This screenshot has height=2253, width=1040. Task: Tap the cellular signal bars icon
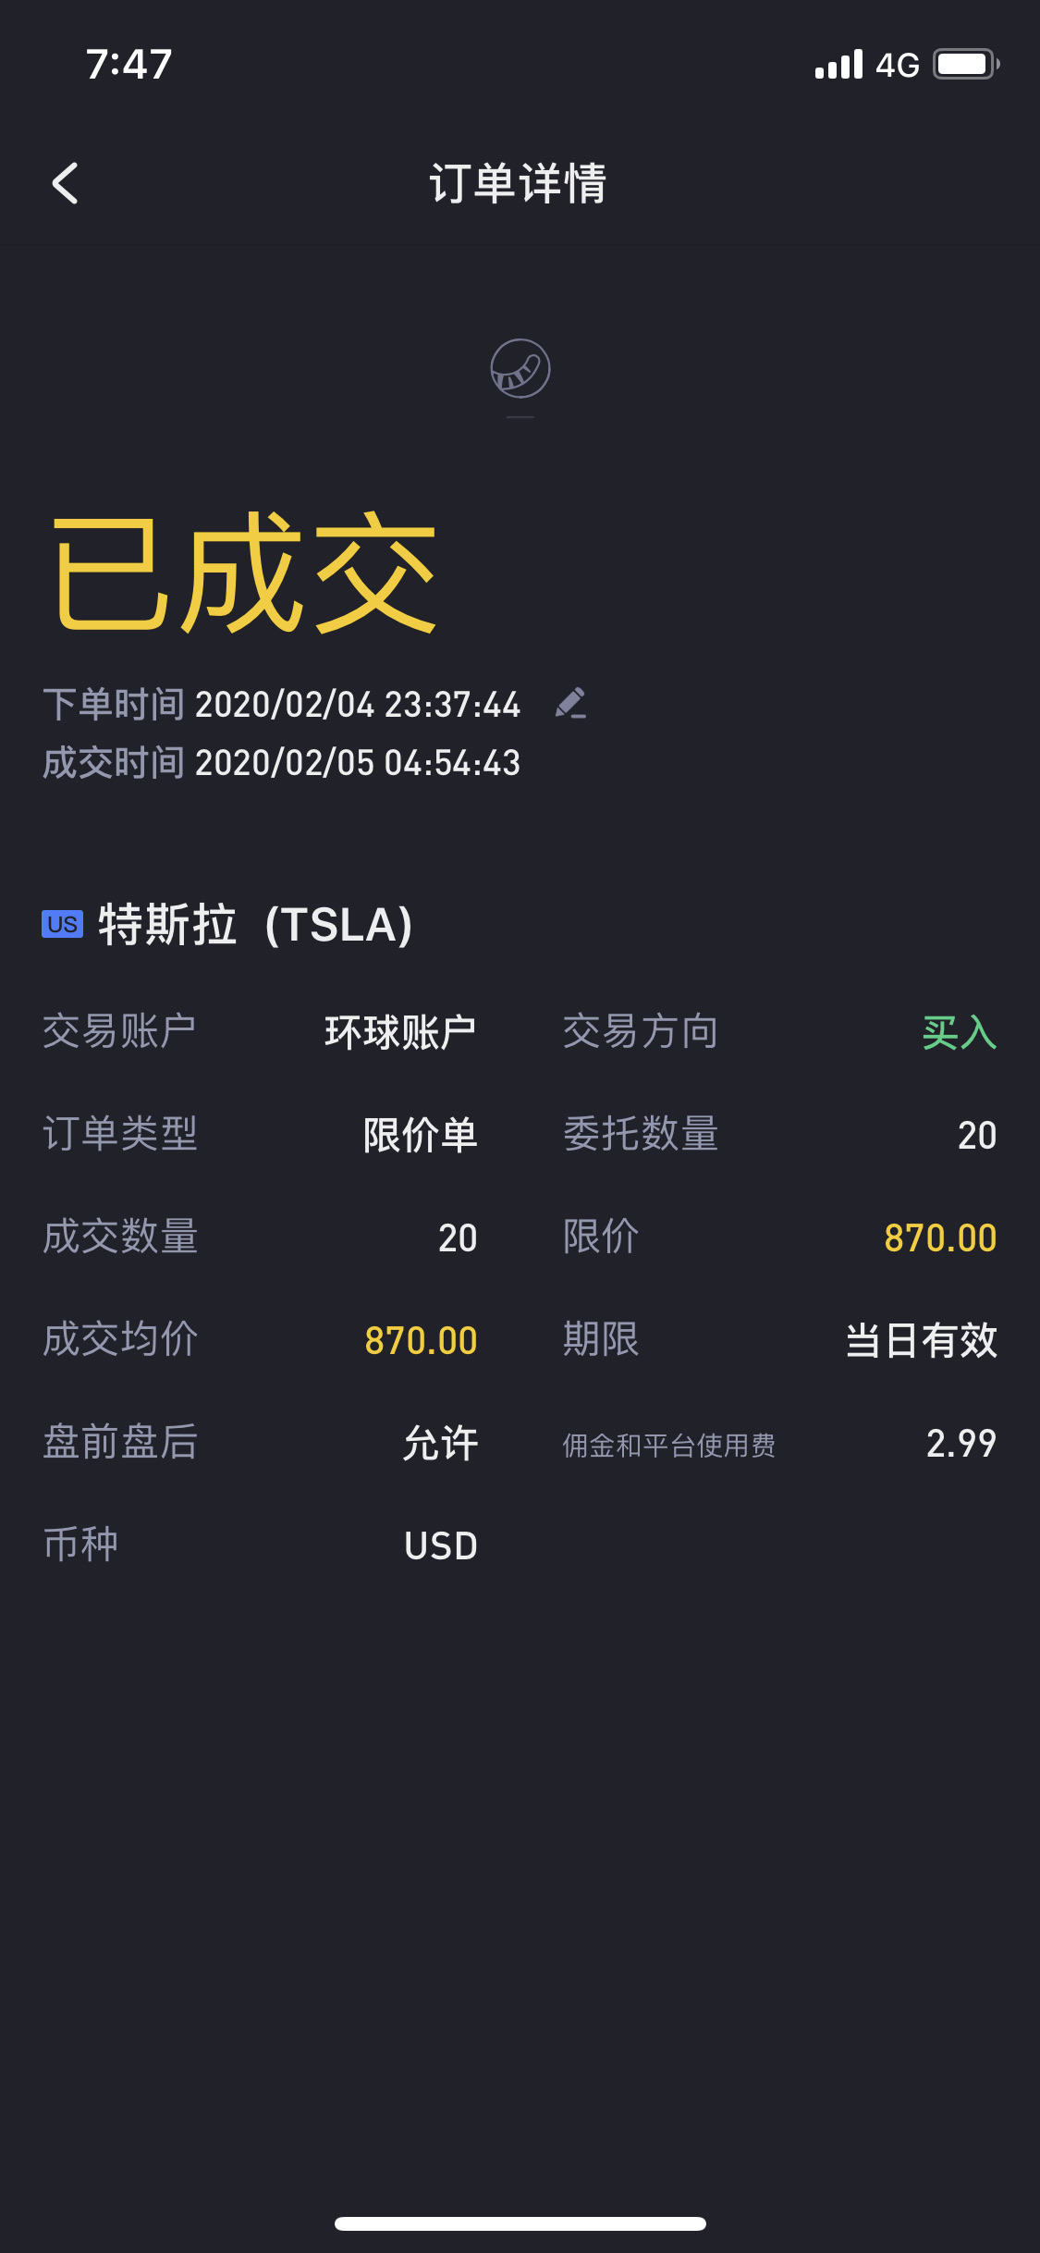tap(838, 65)
